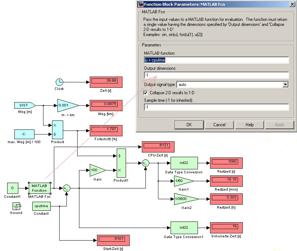
Task: Focus the Sample time input field
Action: pos(216,107)
